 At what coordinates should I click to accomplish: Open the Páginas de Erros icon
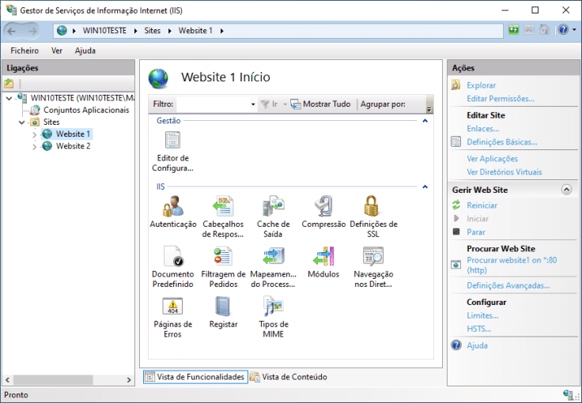172,307
